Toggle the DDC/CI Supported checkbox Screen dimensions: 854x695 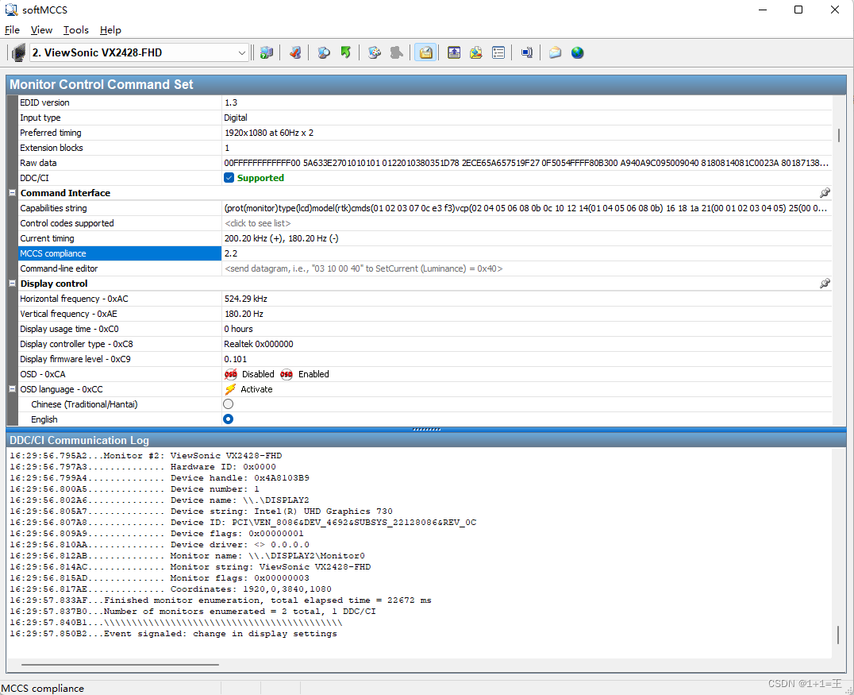point(229,178)
